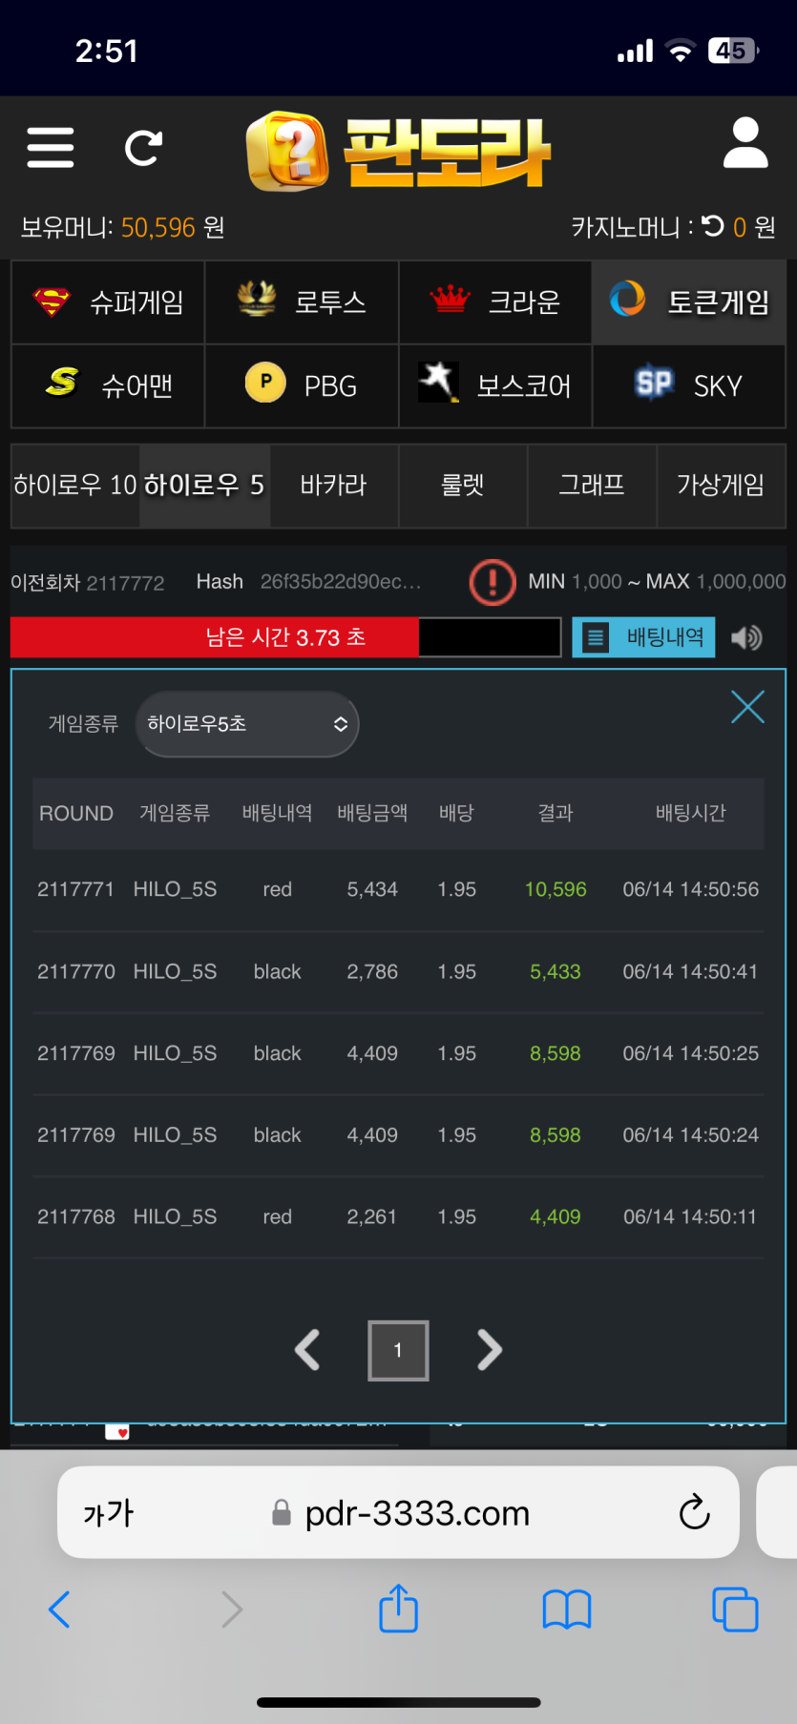Switch to the 하이로우 10 tab

click(x=75, y=486)
